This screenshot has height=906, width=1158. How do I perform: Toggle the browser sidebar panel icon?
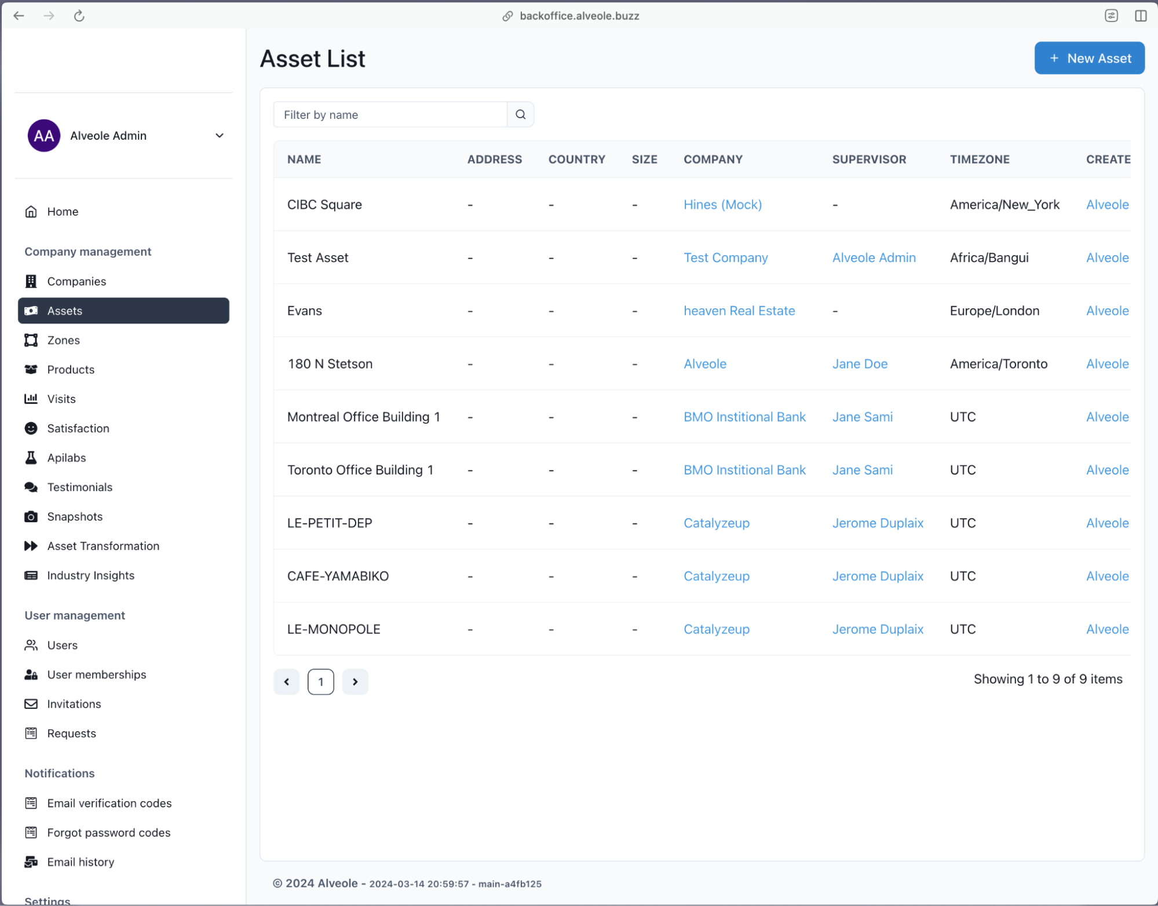point(1141,16)
